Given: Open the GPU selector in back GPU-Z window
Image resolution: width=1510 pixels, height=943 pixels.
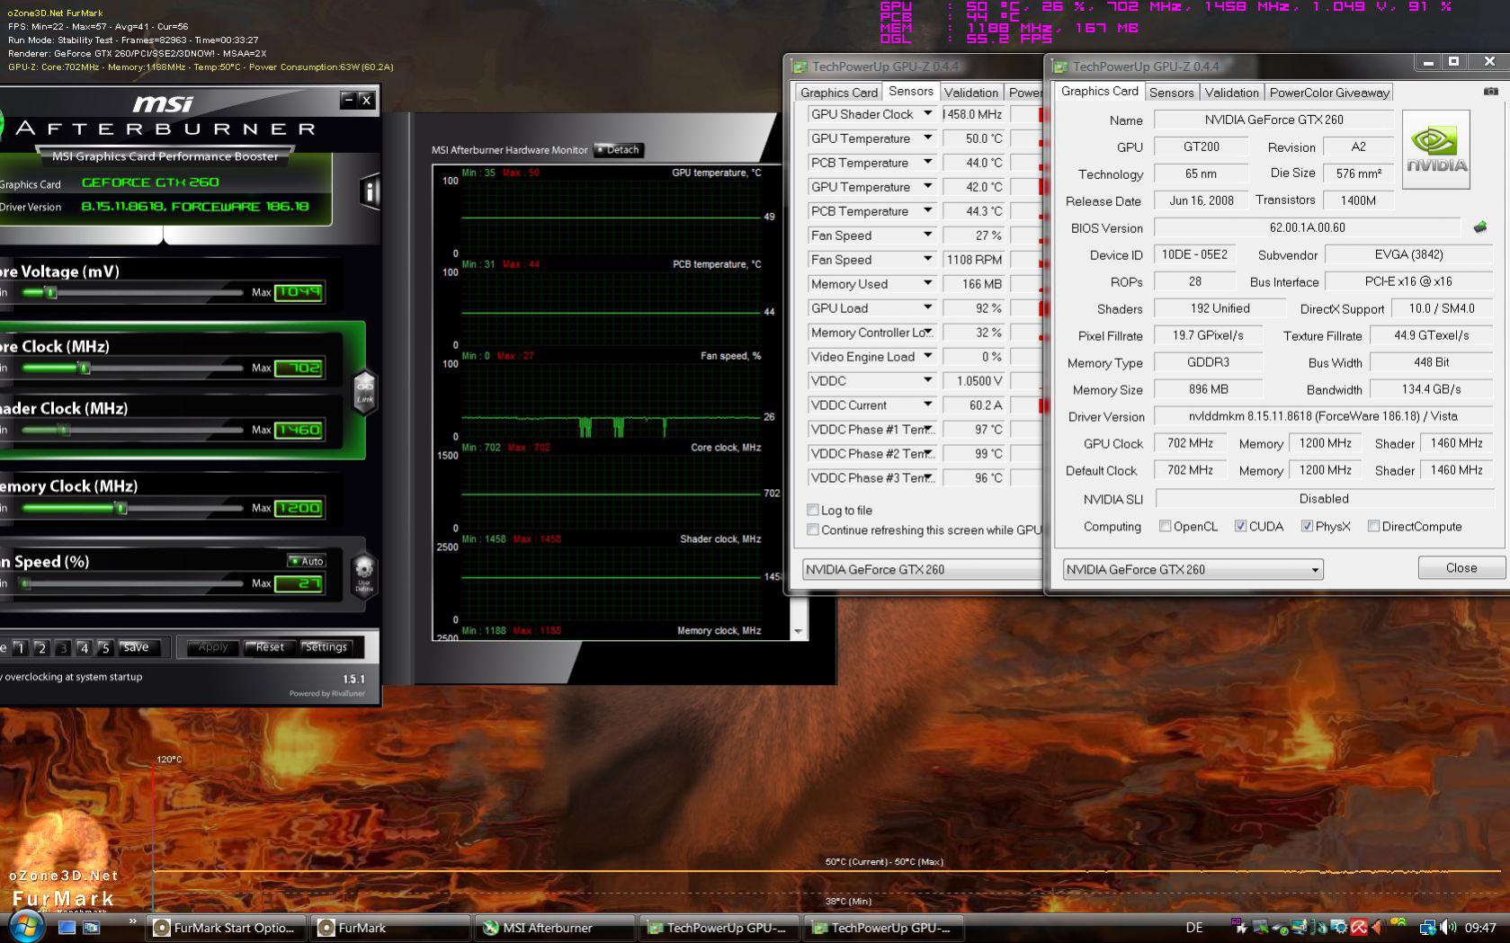Looking at the screenshot, I should (922, 569).
